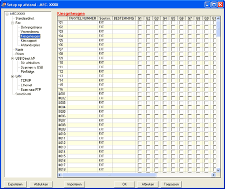This screenshot has height=189, width=225.
Task: Click the BESTEMMING cell of row *02
Action: tap(124, 27)
